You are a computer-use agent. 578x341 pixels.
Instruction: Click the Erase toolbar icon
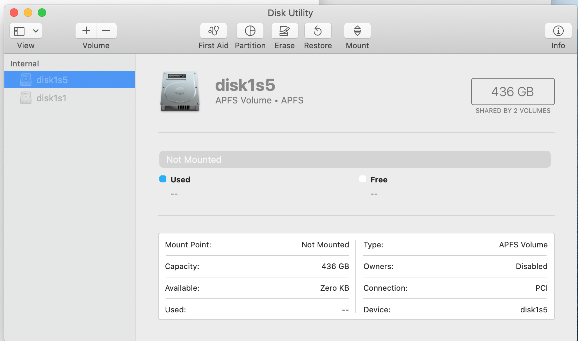[x=284, y=31]
